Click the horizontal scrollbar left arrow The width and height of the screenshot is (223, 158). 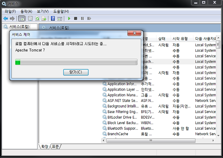103,141
